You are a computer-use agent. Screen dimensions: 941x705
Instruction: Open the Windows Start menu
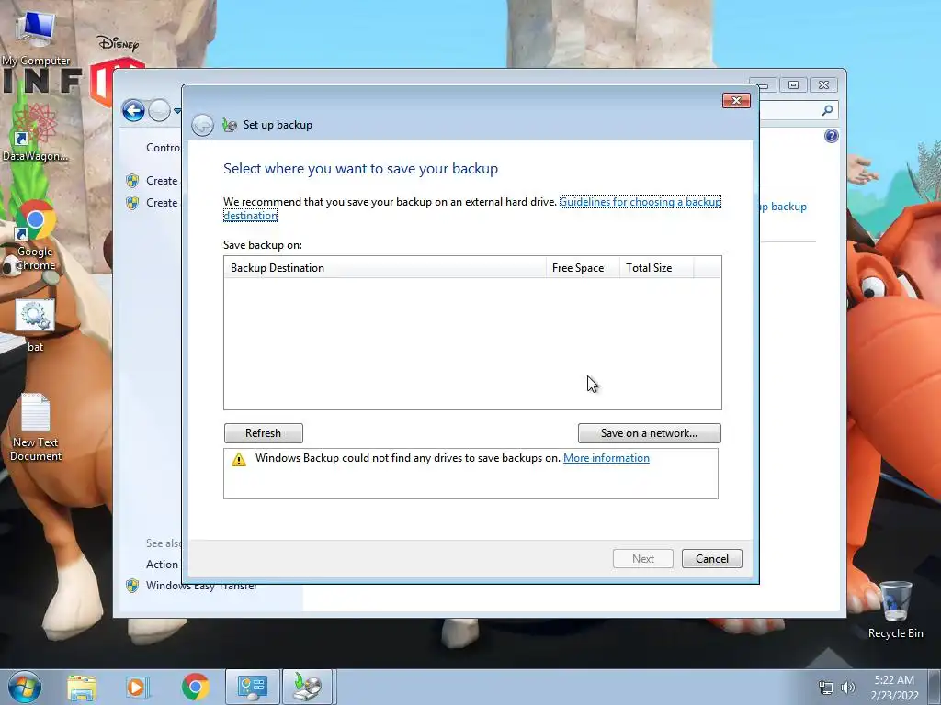click(25, 687)
